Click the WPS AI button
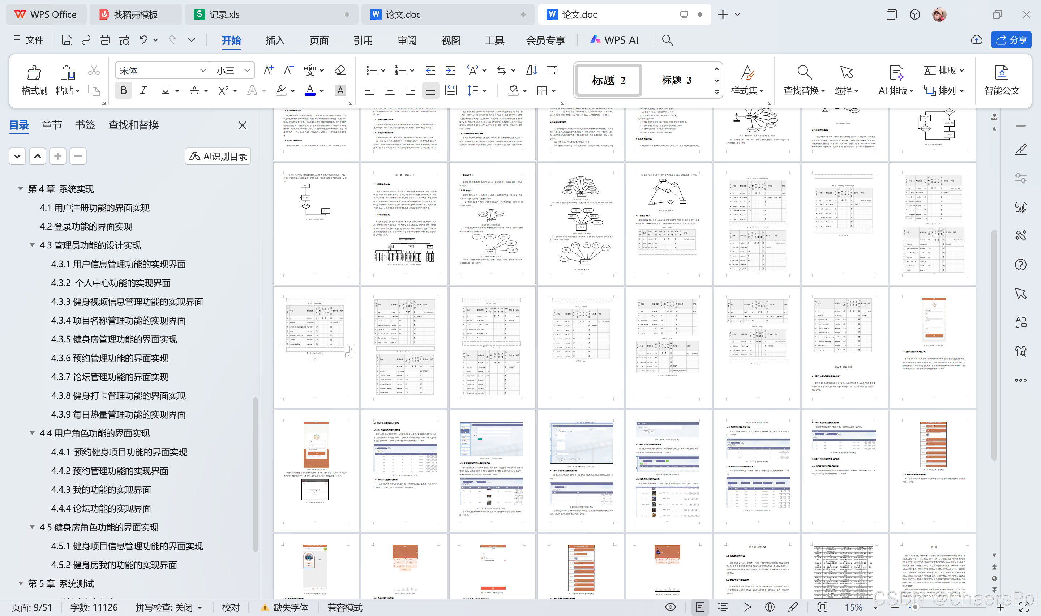The height and width of the screenshot is (616, 1041). [x=614, y=40]
